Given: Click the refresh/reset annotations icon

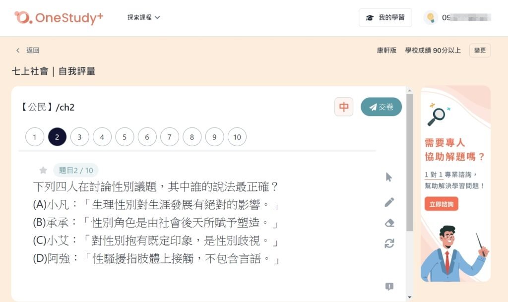Looking at the screenshot, I should [x=389, y=243].
